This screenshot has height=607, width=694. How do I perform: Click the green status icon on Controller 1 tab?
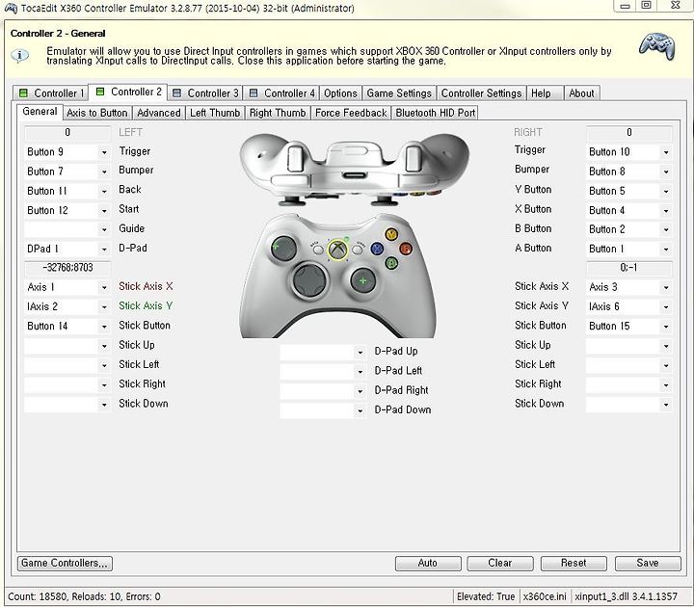point(23,92)
